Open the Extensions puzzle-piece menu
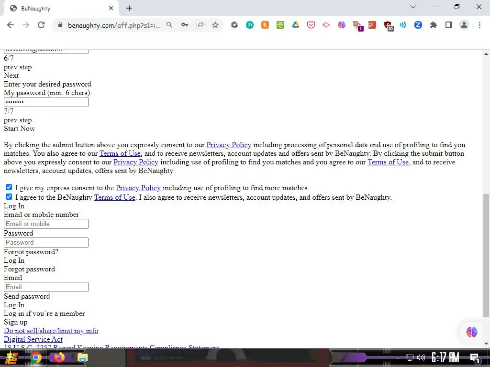 point(434,25)
